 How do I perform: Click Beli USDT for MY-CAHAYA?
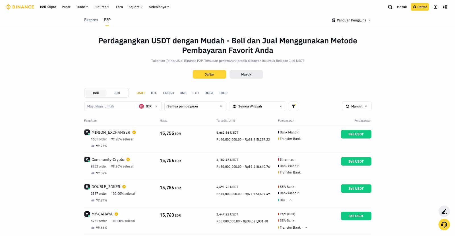click(356, 216)
